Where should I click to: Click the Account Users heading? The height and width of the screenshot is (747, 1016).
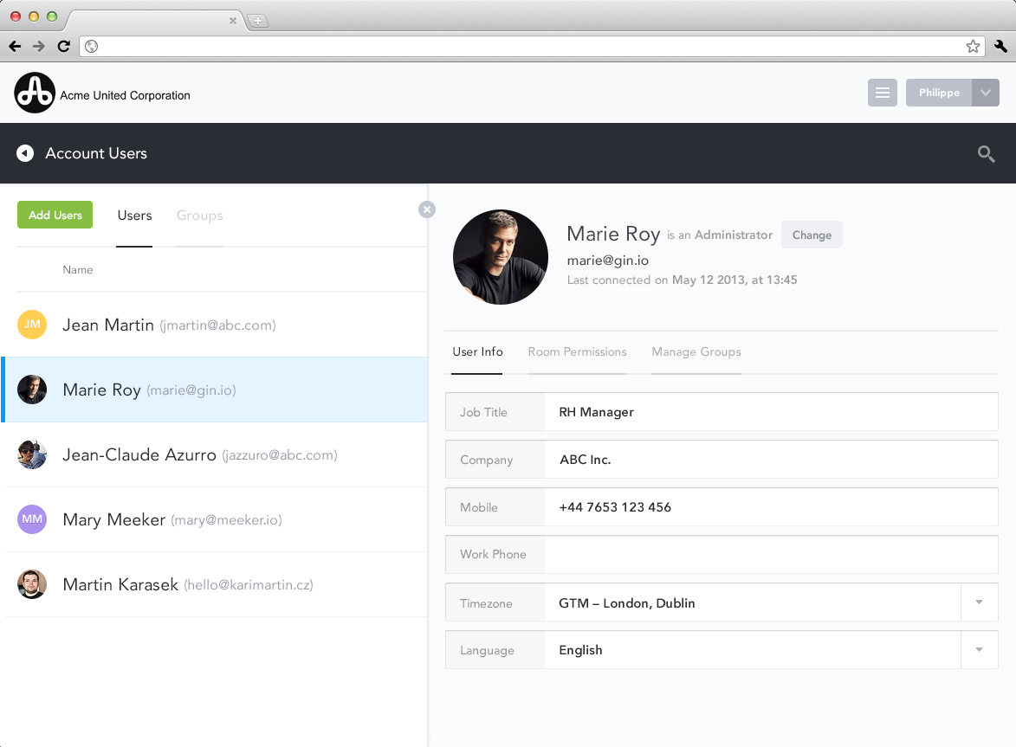[96, 153]
